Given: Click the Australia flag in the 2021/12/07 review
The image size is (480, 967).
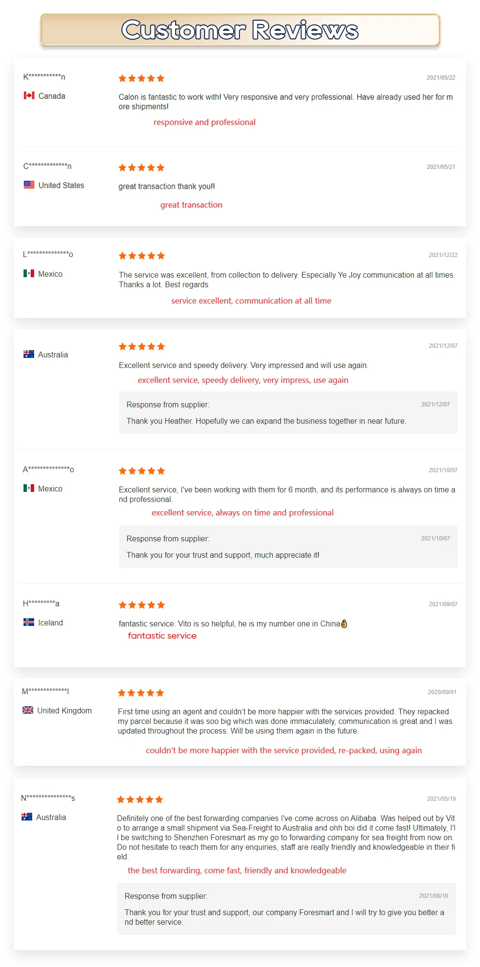Looking at the screenshot, I should [x=28, y=354].
